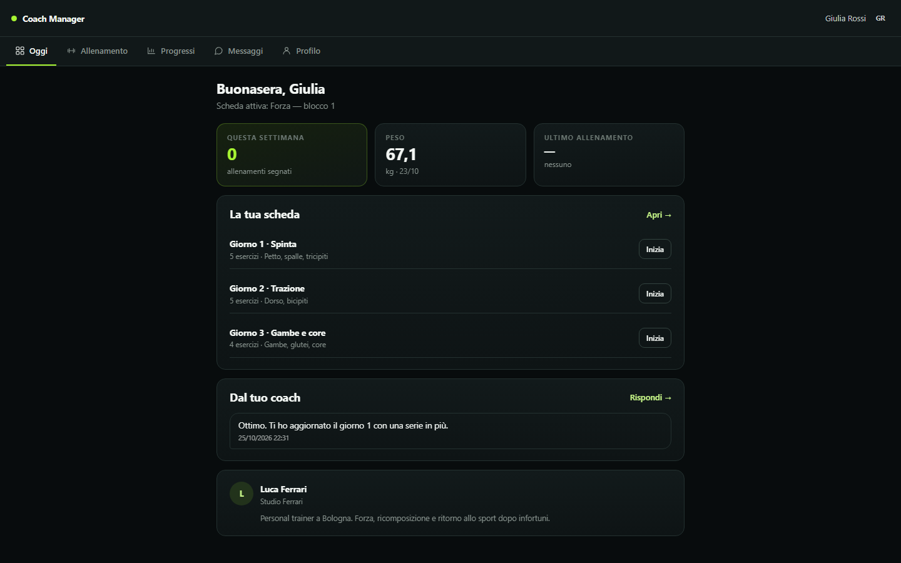Click the GR user avatar badge

tap(880, 18)
